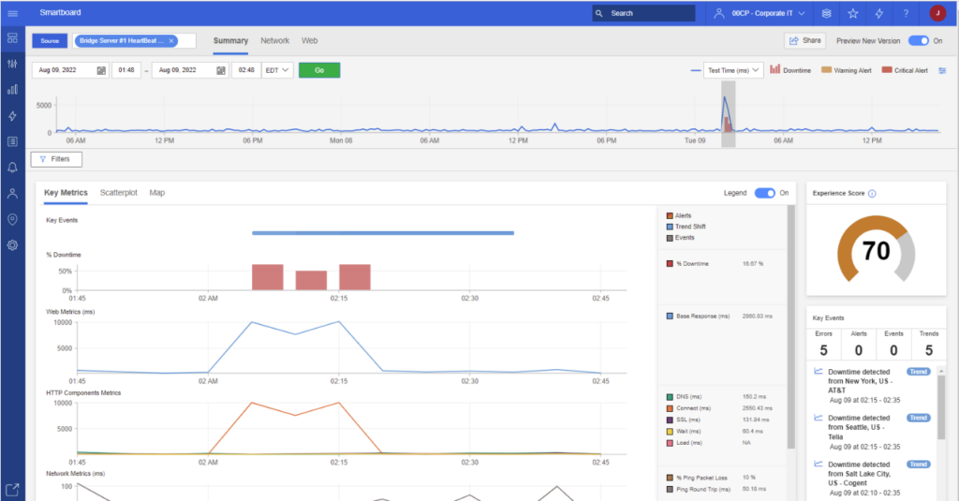Click the start date field Aug 09, 2022
Screen dimensions: 959x501
(x=70, y=70)
